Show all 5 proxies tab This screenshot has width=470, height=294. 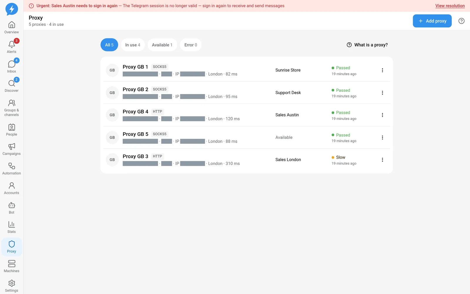pyautogui.click(x=109, y=45)
